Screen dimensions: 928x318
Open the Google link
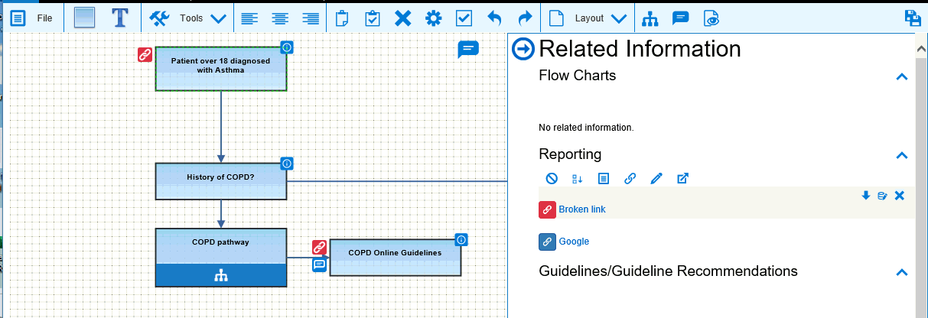pyautogui.click(x=574, y=242)
